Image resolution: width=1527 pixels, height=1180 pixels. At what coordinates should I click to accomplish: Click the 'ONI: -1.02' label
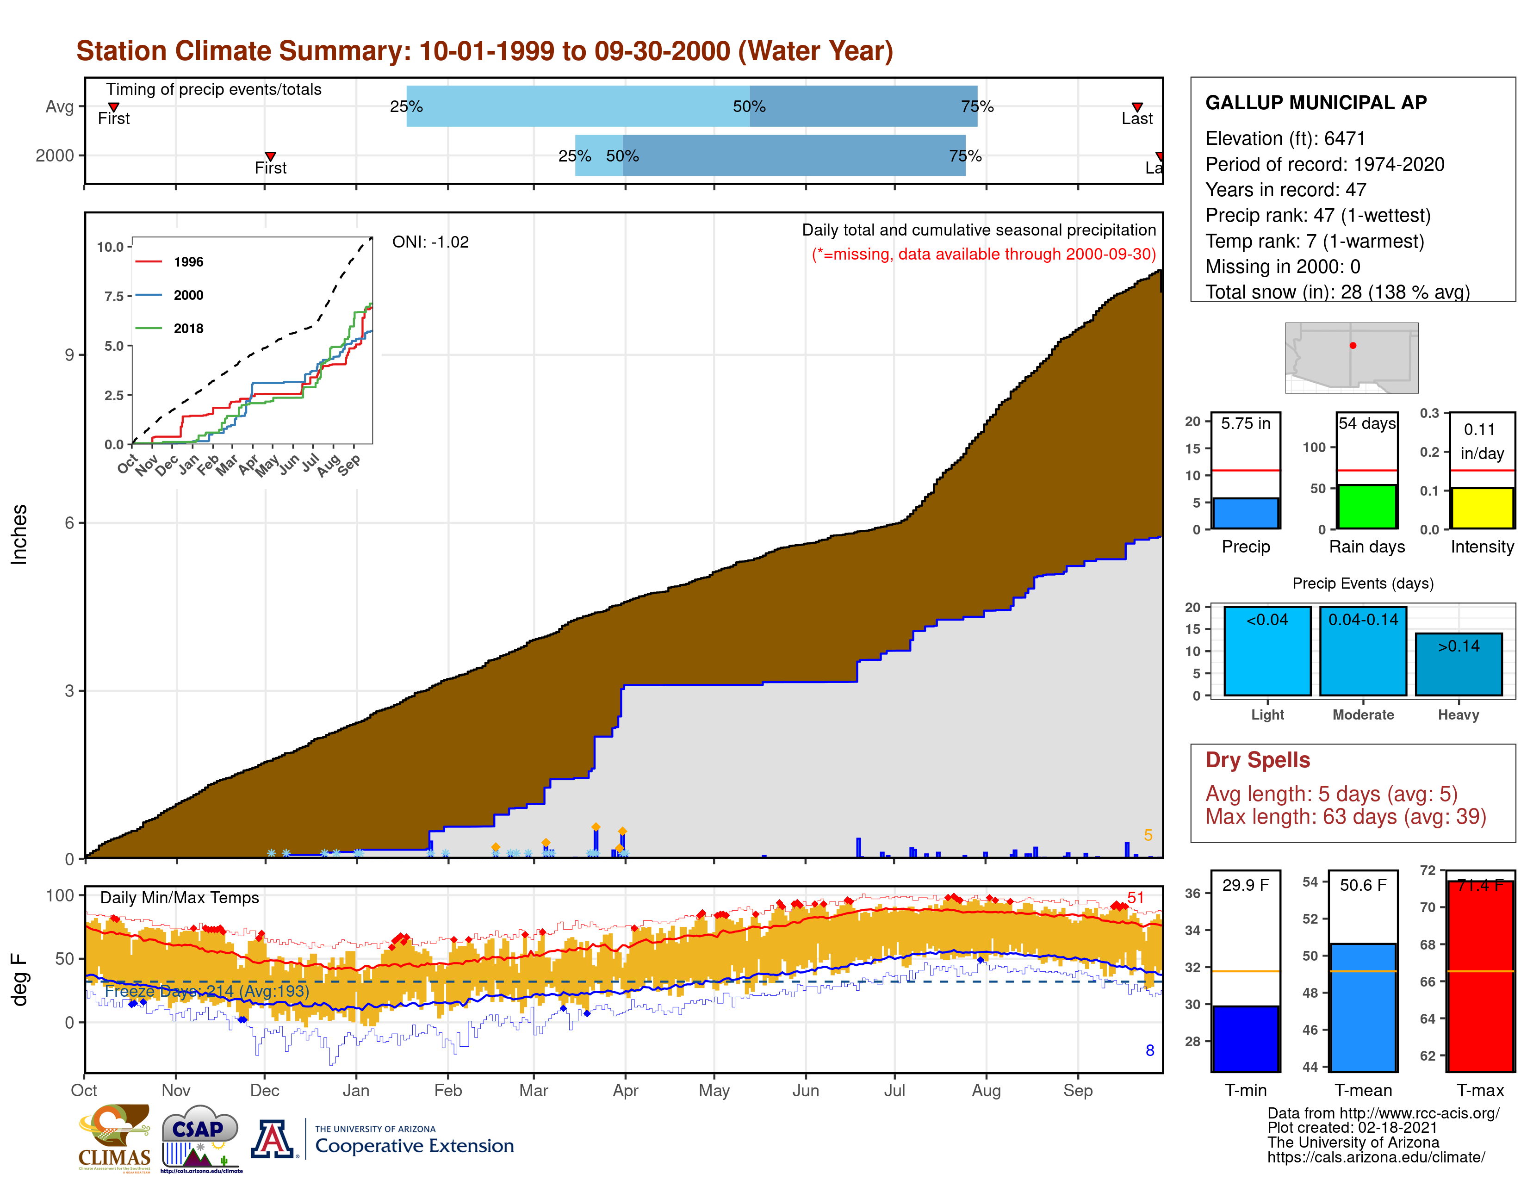coord(430,242)
